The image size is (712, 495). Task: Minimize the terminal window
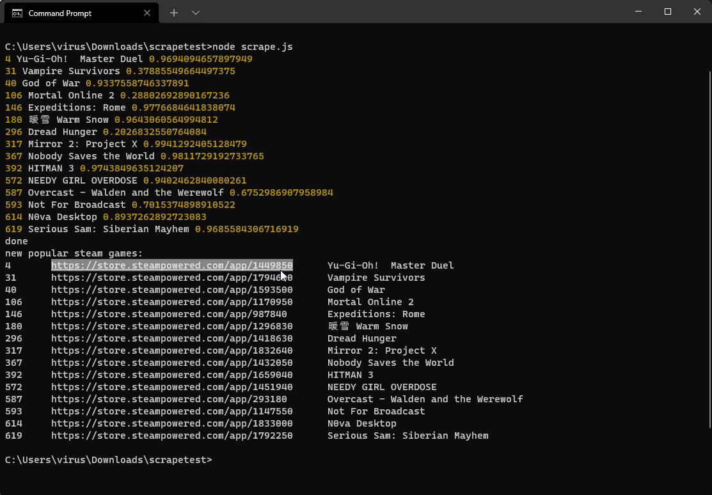click(x=638, y=12)
